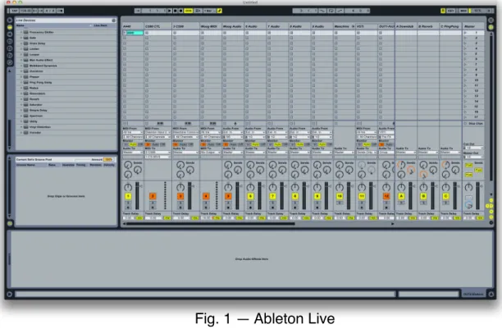Expand the Vocoder device folder
This screenshot has height=329, width=502.
21,132
